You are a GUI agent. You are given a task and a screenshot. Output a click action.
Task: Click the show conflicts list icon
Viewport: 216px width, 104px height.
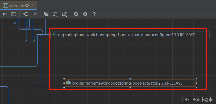point(55,14)
